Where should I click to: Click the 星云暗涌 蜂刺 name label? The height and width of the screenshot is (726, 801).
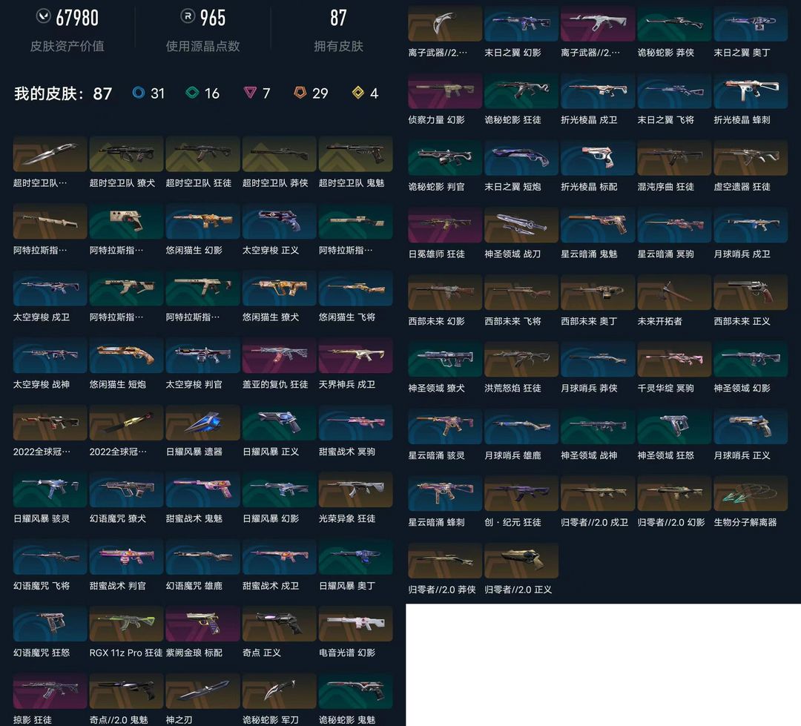[x=436, y=522]
